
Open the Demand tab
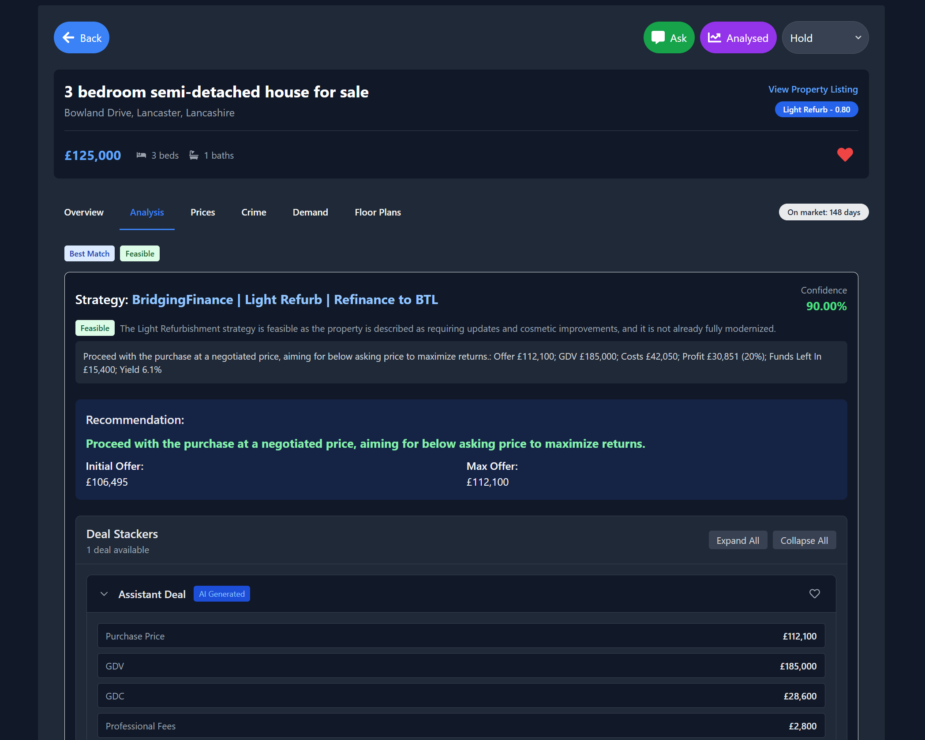tap(310, 212)
